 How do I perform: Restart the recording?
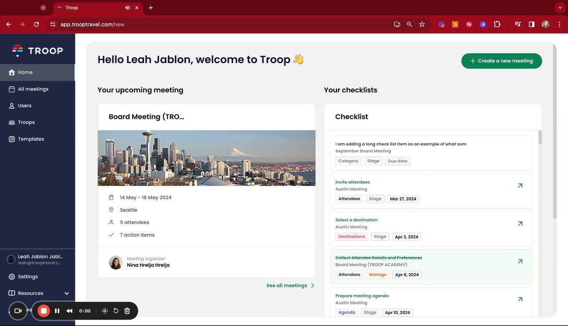point(116,311)
